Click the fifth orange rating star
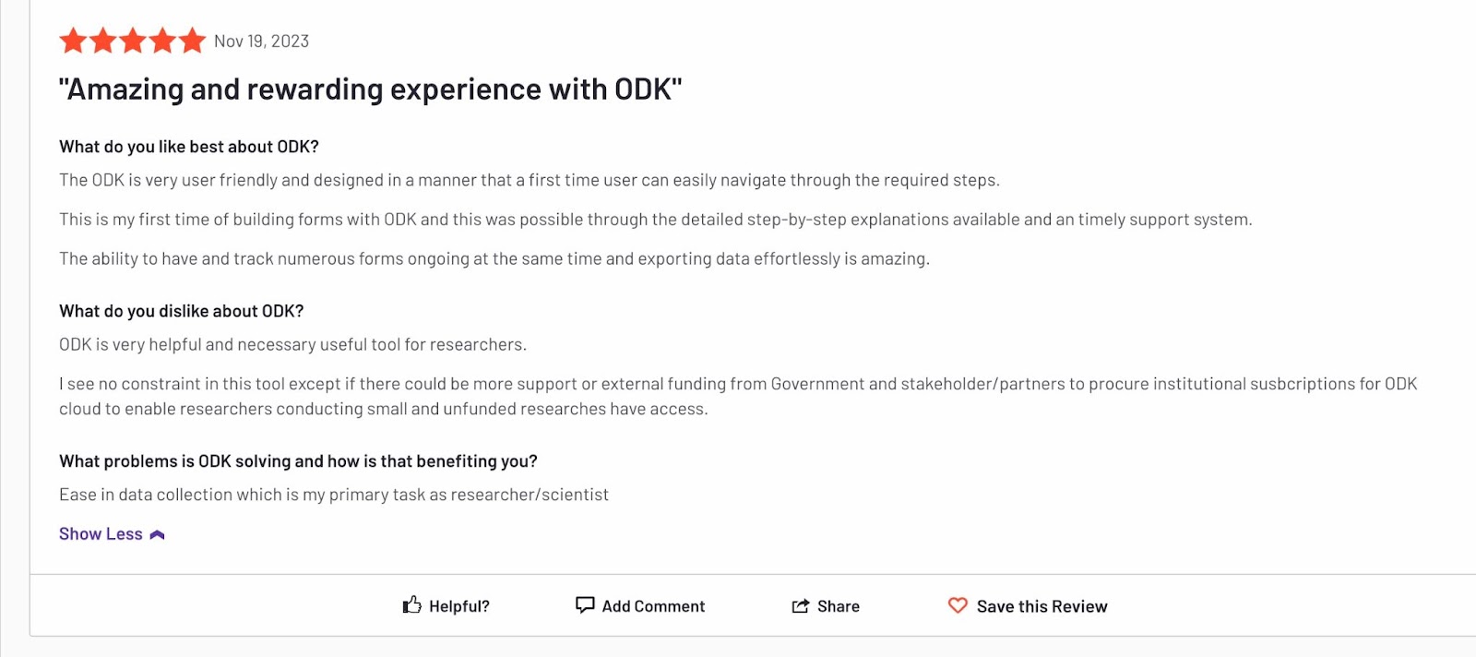Image resolution: width=1476 pixels, height=657 pixels. pyautogui.click(x=192, y=41)
